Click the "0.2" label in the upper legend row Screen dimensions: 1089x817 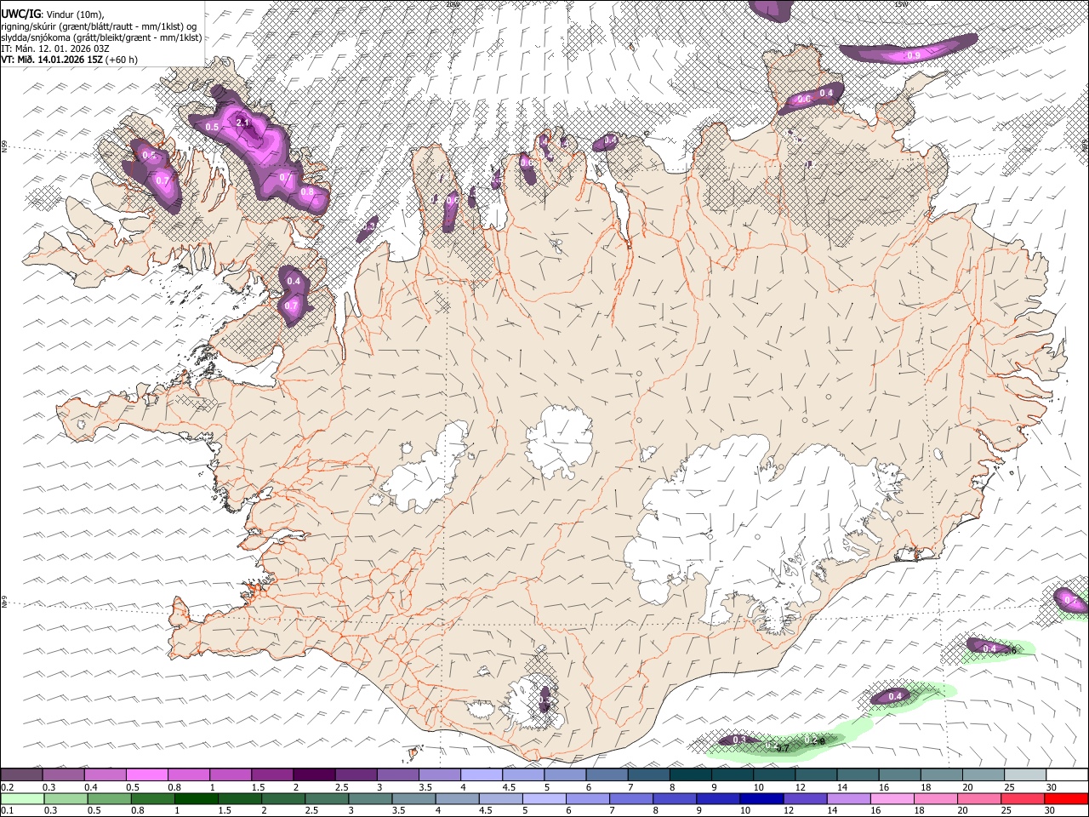tap(7, 787)
